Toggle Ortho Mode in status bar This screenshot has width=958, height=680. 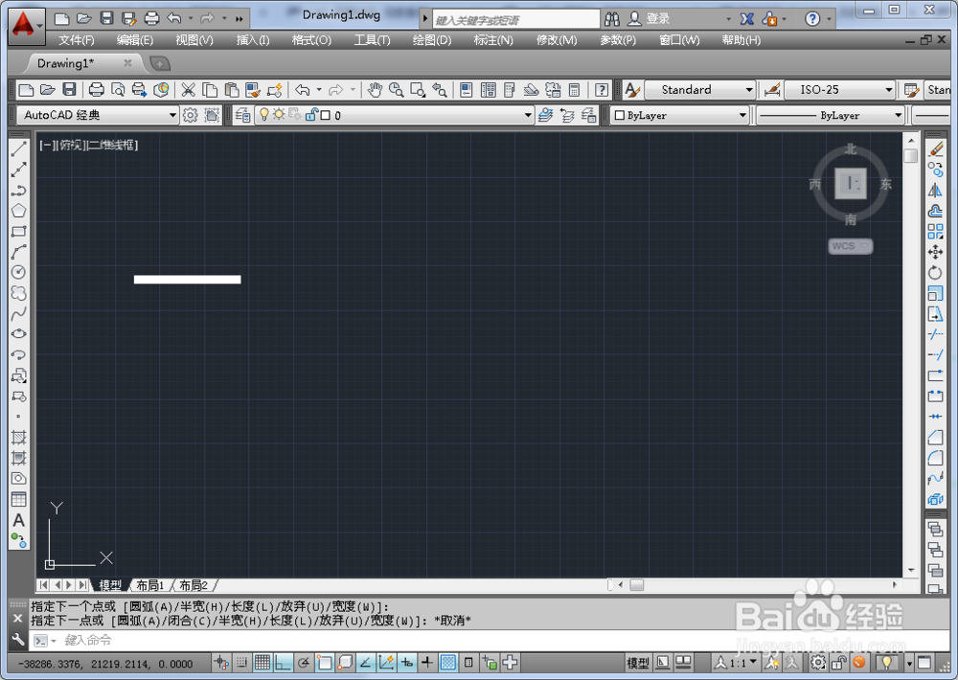[283, 663]
